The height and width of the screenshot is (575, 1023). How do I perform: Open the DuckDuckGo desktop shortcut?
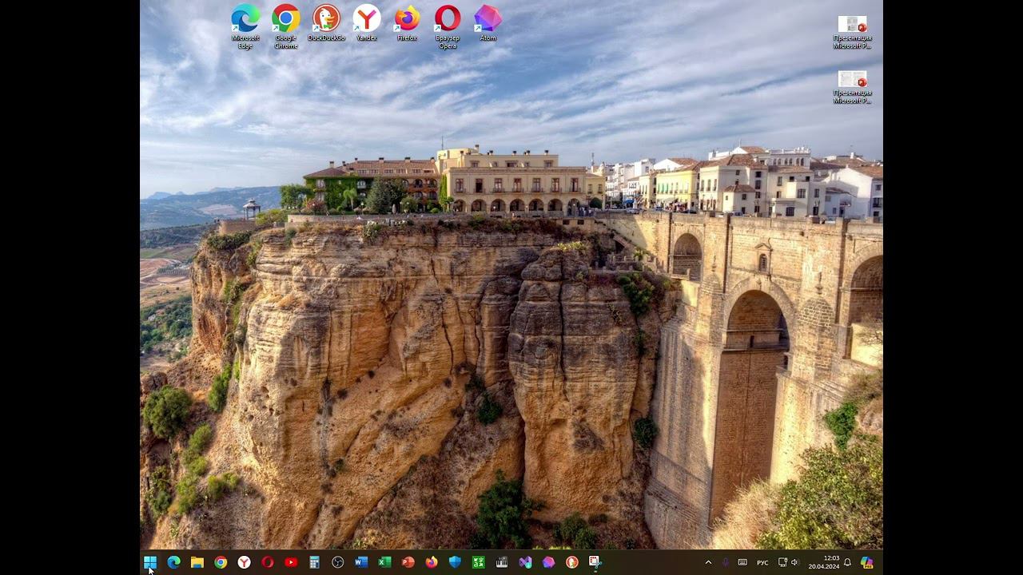point(326,23)
